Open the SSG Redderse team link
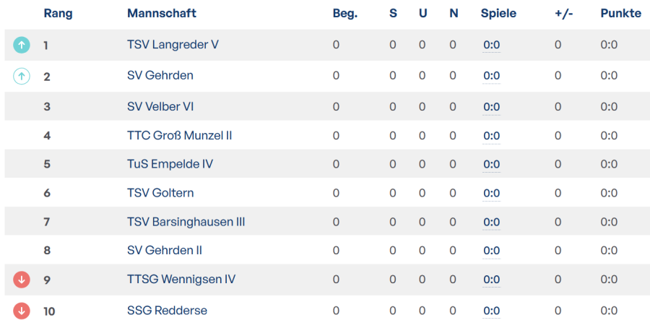The width and height of the screenshot is (650, 328). [167, 311]
